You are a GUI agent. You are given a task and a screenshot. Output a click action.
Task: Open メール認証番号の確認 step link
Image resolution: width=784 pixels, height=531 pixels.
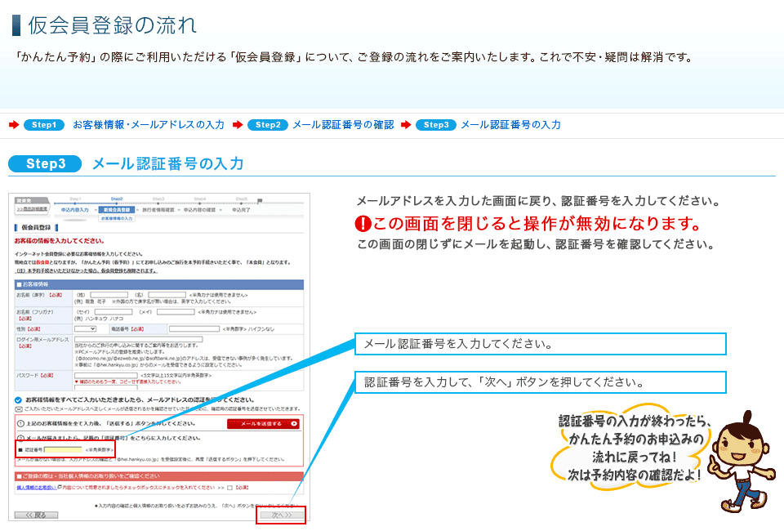(343, 125)
